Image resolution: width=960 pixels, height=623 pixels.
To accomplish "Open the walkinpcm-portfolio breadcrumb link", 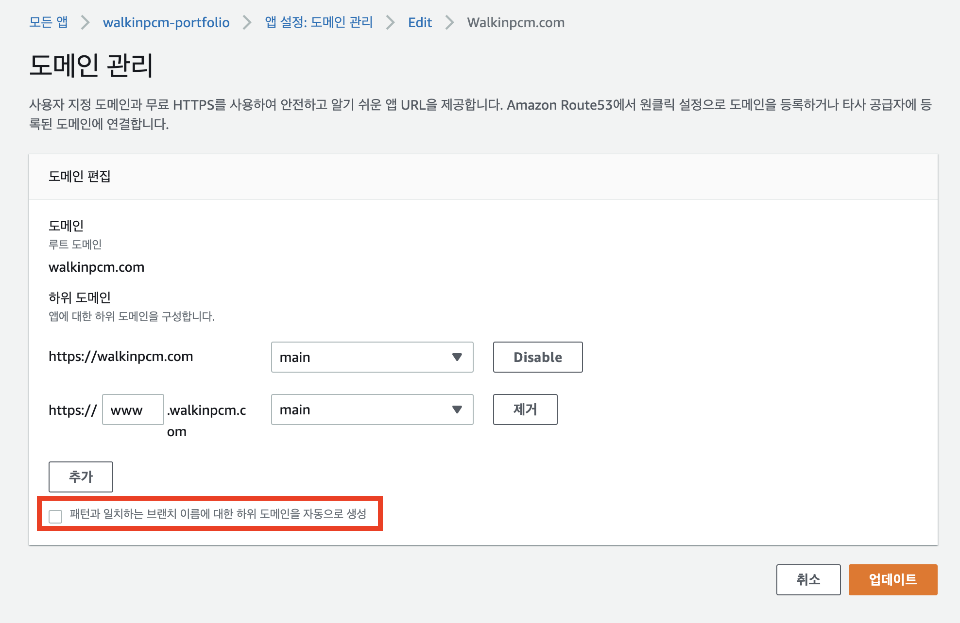I will coord(166,22).
